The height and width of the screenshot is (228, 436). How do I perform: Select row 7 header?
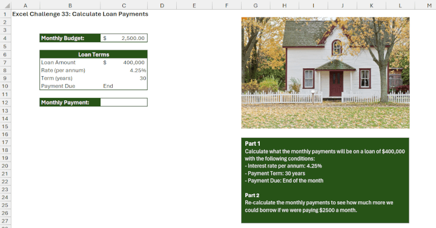(x=5, y=62)
